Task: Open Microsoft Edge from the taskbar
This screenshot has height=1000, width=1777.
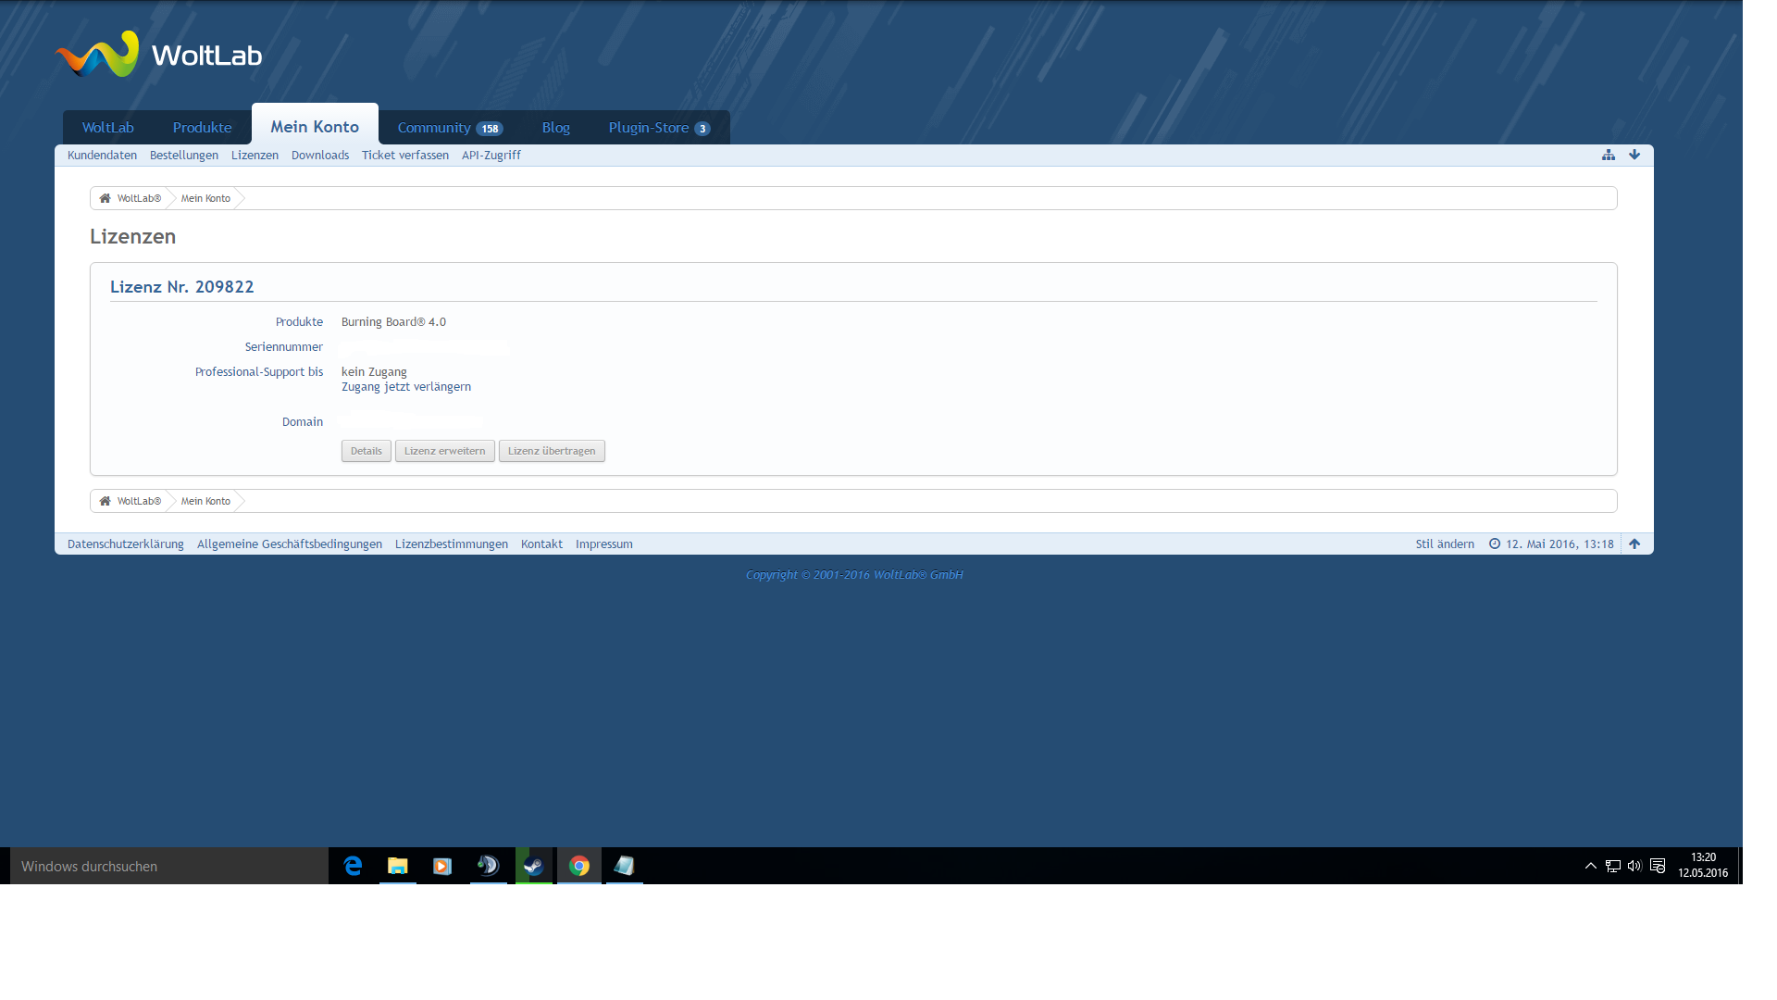Action: click(353, 866)
